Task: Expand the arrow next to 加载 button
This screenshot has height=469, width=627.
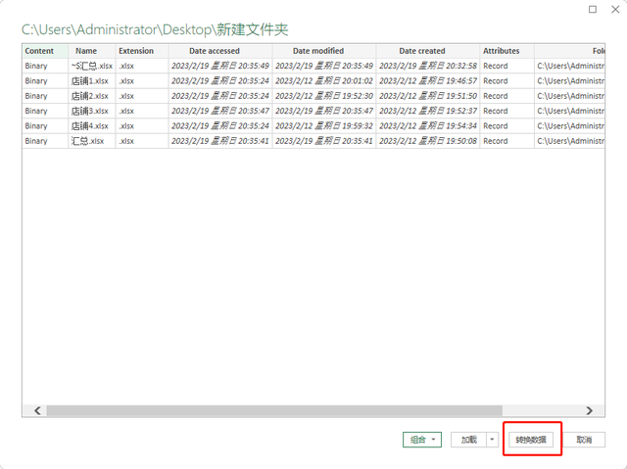Action: [492, 440]
